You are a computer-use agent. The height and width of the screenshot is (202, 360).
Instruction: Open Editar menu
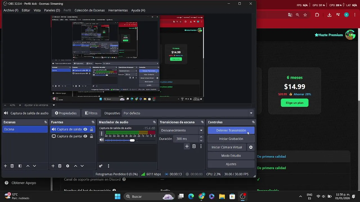pos(26,10)
